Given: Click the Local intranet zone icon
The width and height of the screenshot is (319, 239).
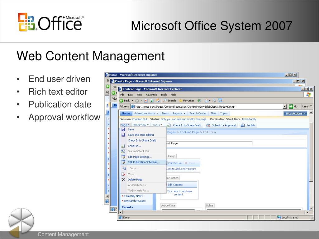Looking at the screenshot, I should coord(279,217).
